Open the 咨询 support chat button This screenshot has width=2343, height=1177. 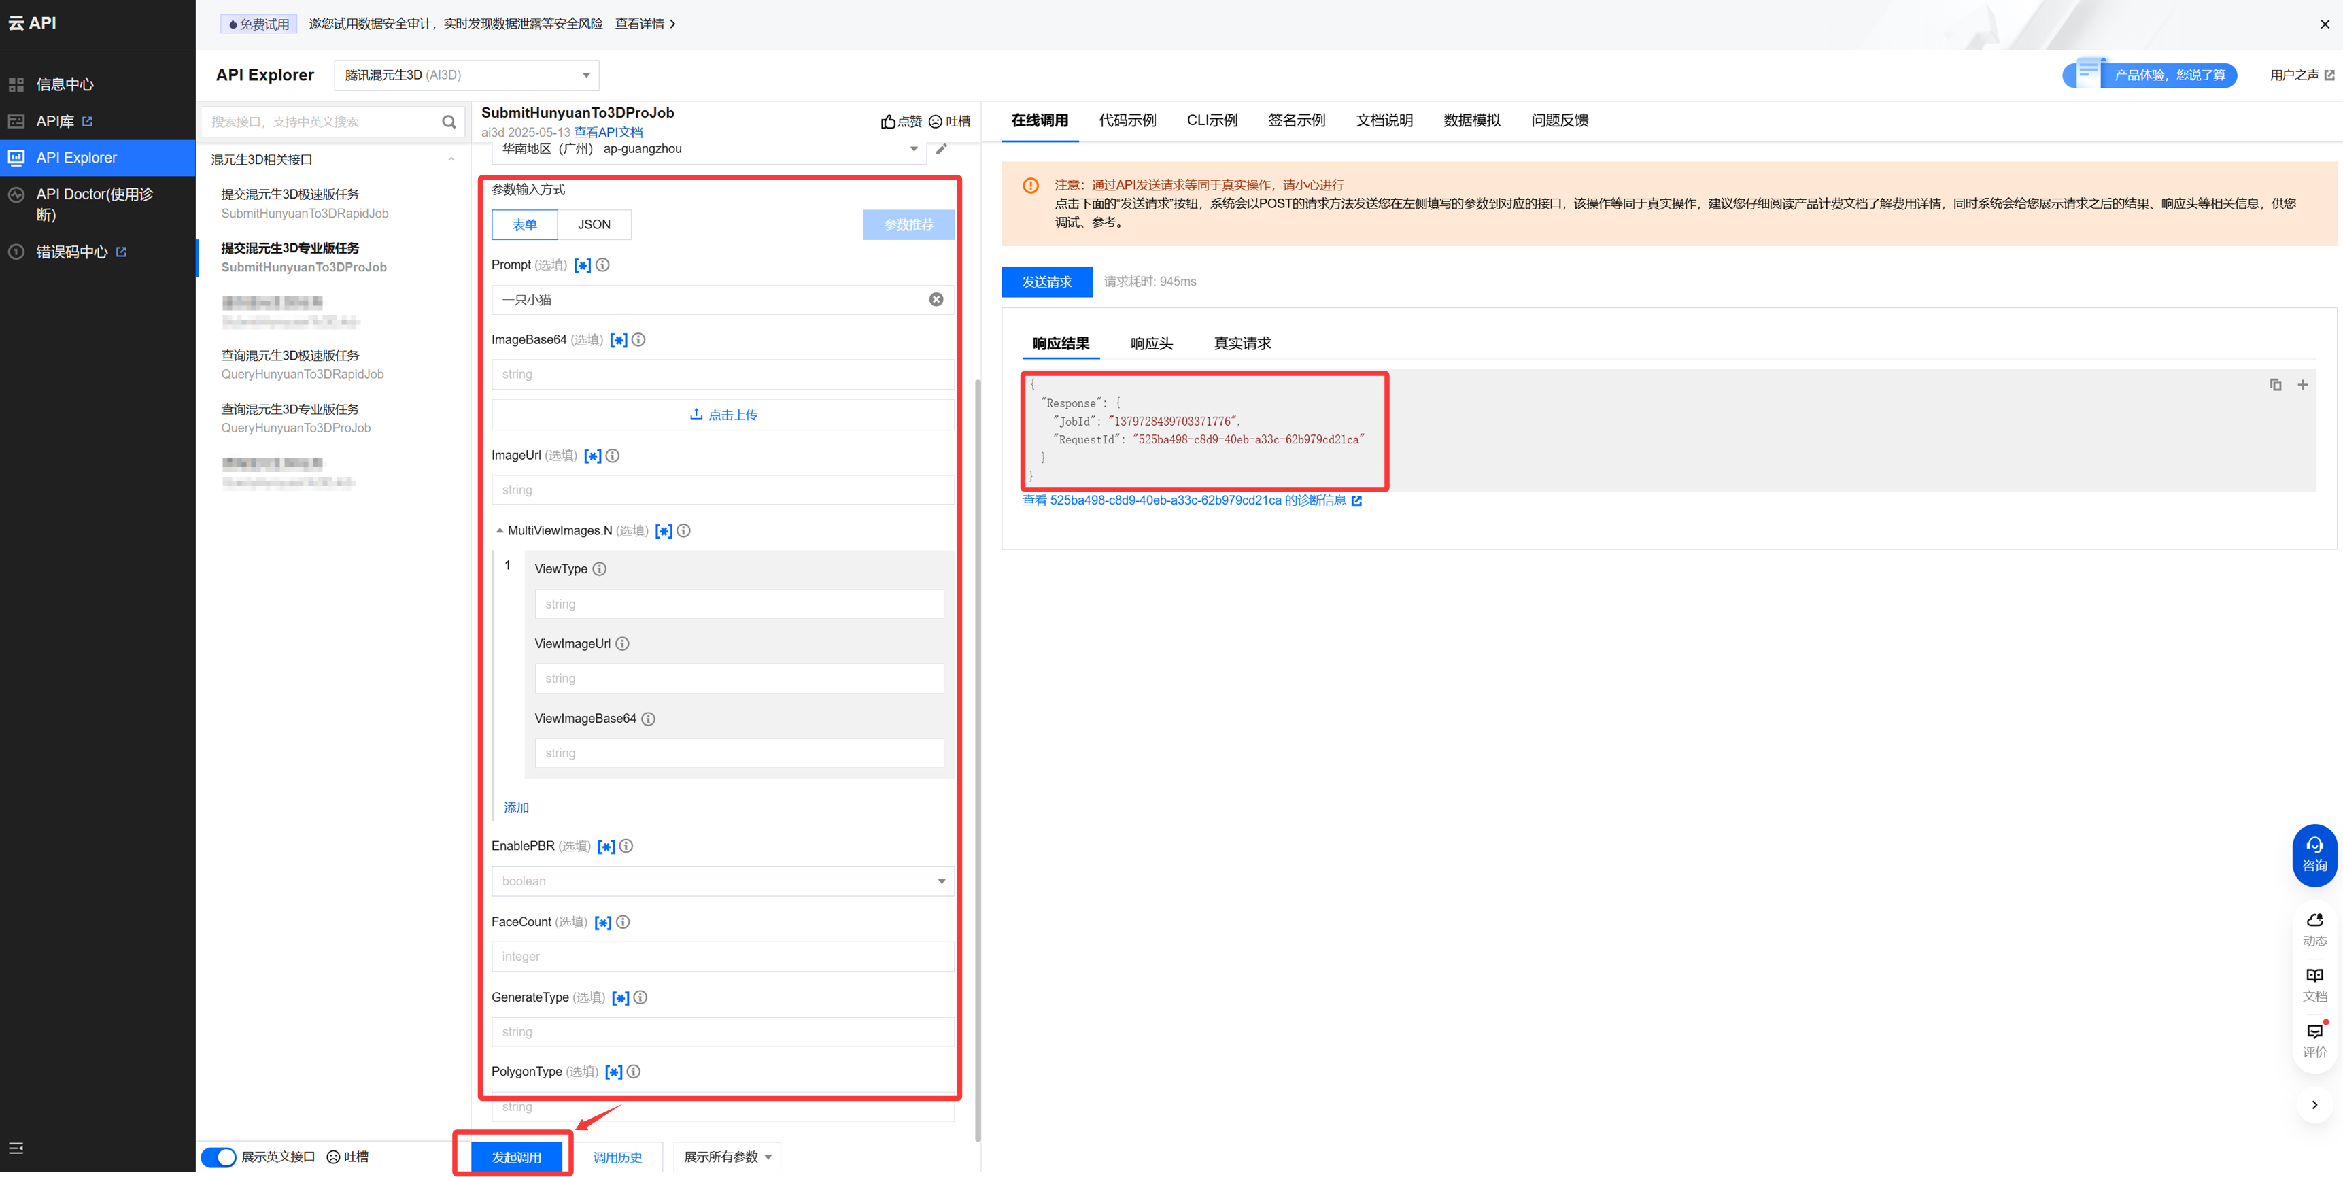click(x=2314, y=854)
